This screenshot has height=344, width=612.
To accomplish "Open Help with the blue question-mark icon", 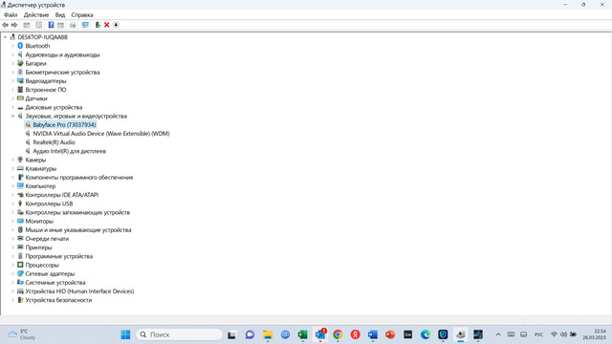I will click(x=51, y=25).
